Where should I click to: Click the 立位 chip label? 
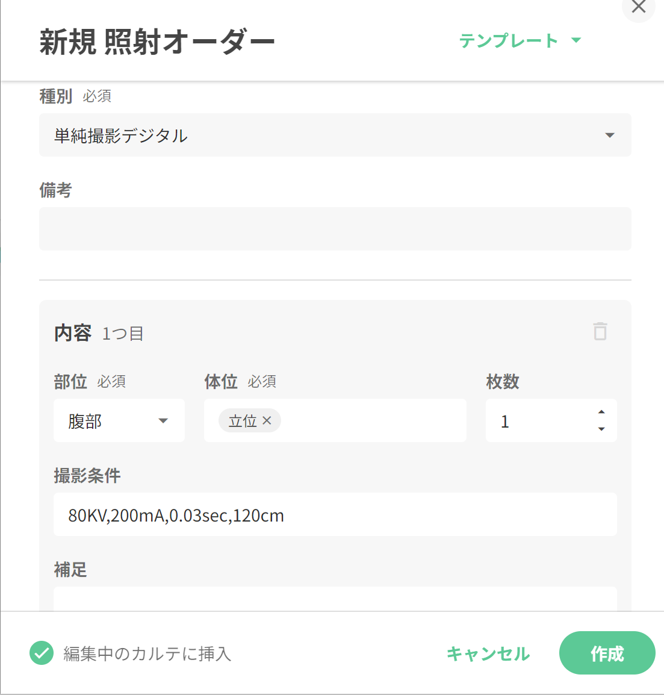243,420
